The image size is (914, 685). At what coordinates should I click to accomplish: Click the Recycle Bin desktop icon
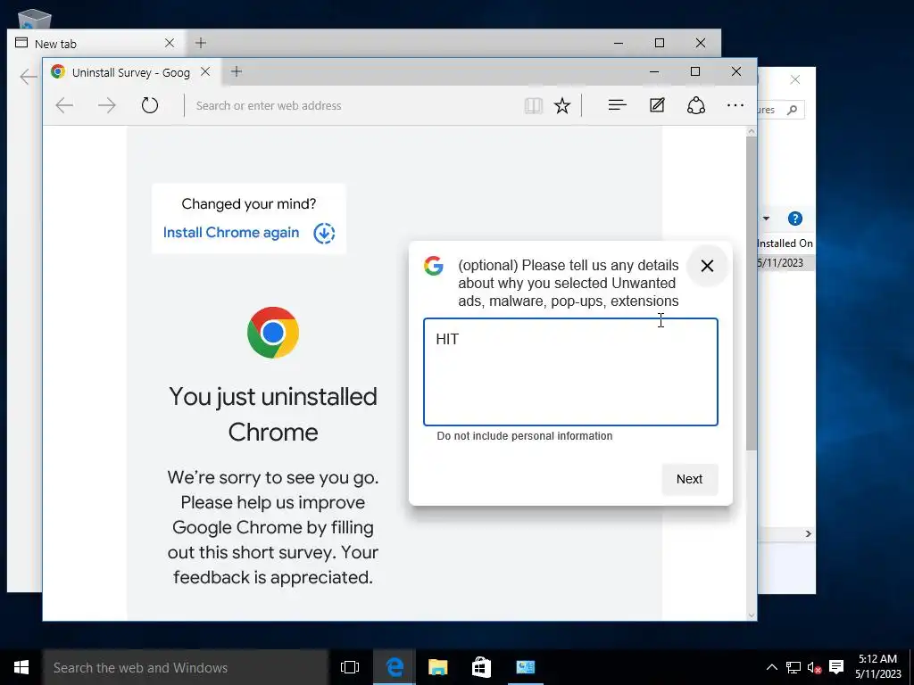point(35,20)
